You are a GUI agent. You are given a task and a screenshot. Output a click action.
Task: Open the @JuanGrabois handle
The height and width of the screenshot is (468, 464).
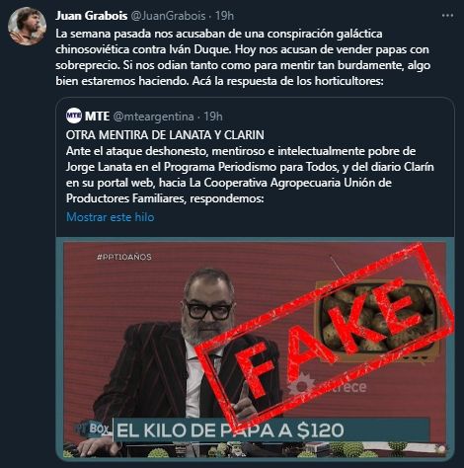[169, 16]
